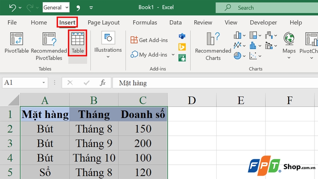This screenshot has height=179, width=318.
Task: Expand the My Add-ins dropdown arrow
Action: click(x=173, y=54)
